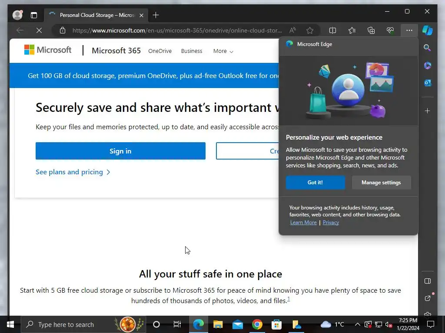Image resolution: width=445 pixels, height=333 pixels.
Task: Toggle the sidebar visibility icon
Action: (x=428, y=281)
